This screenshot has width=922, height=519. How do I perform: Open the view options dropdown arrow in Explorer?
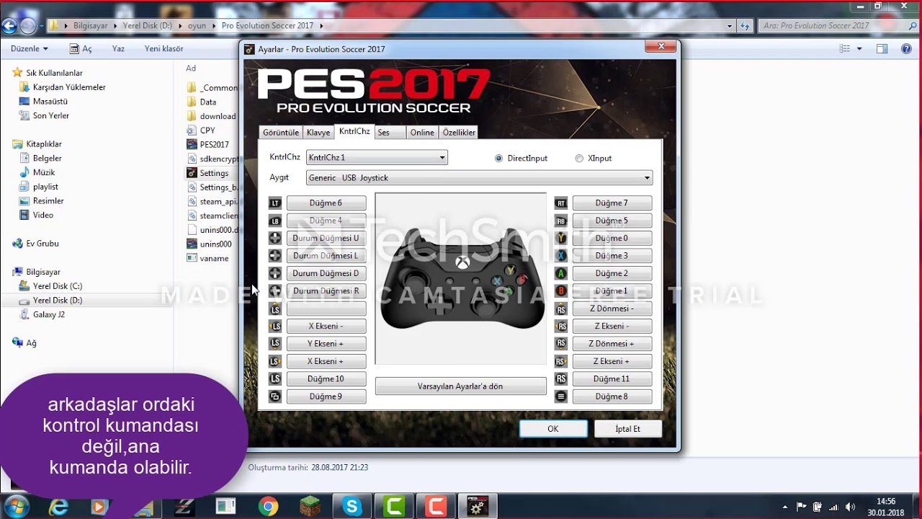coord(859,49)
